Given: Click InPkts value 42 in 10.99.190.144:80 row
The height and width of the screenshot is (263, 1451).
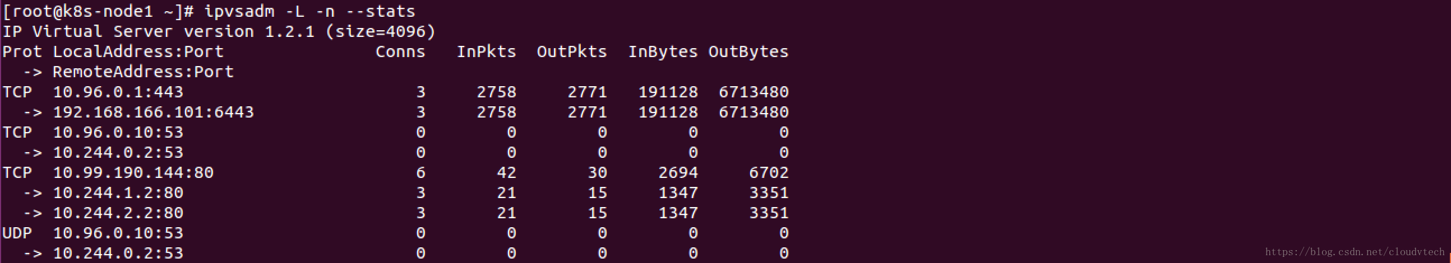Looking at the screenshot, I should coord(507,172).
